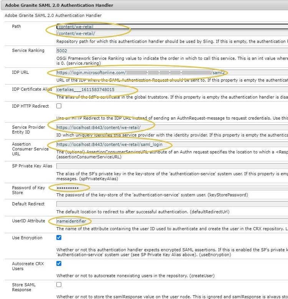
Task: Click the UserID Attribute field with nameidentifier
Action: point(169,221)
